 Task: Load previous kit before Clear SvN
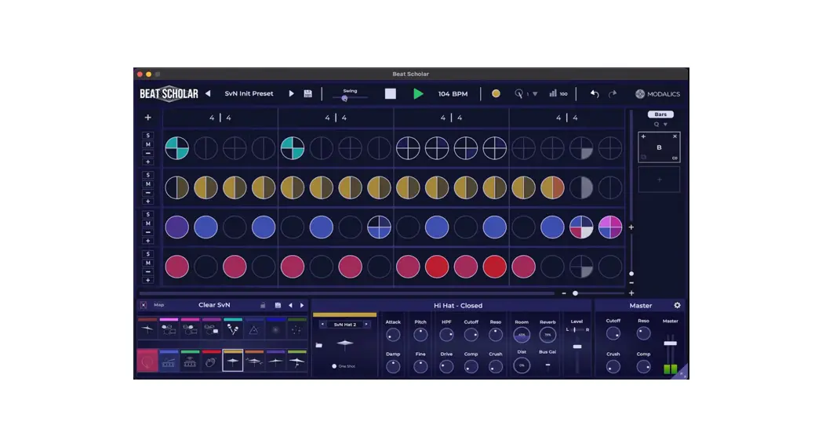290,305
